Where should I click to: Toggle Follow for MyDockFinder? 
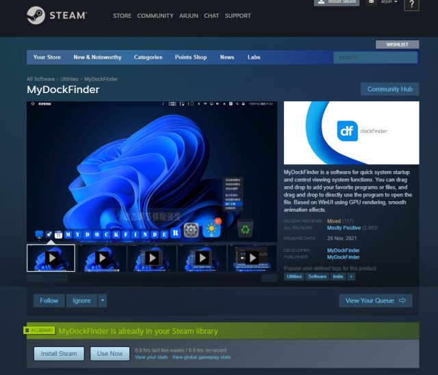[x=49, y=300]
